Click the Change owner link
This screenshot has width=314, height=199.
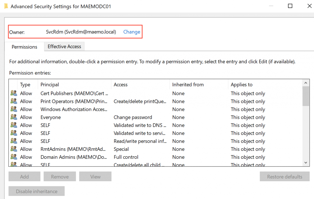(132, 32)
